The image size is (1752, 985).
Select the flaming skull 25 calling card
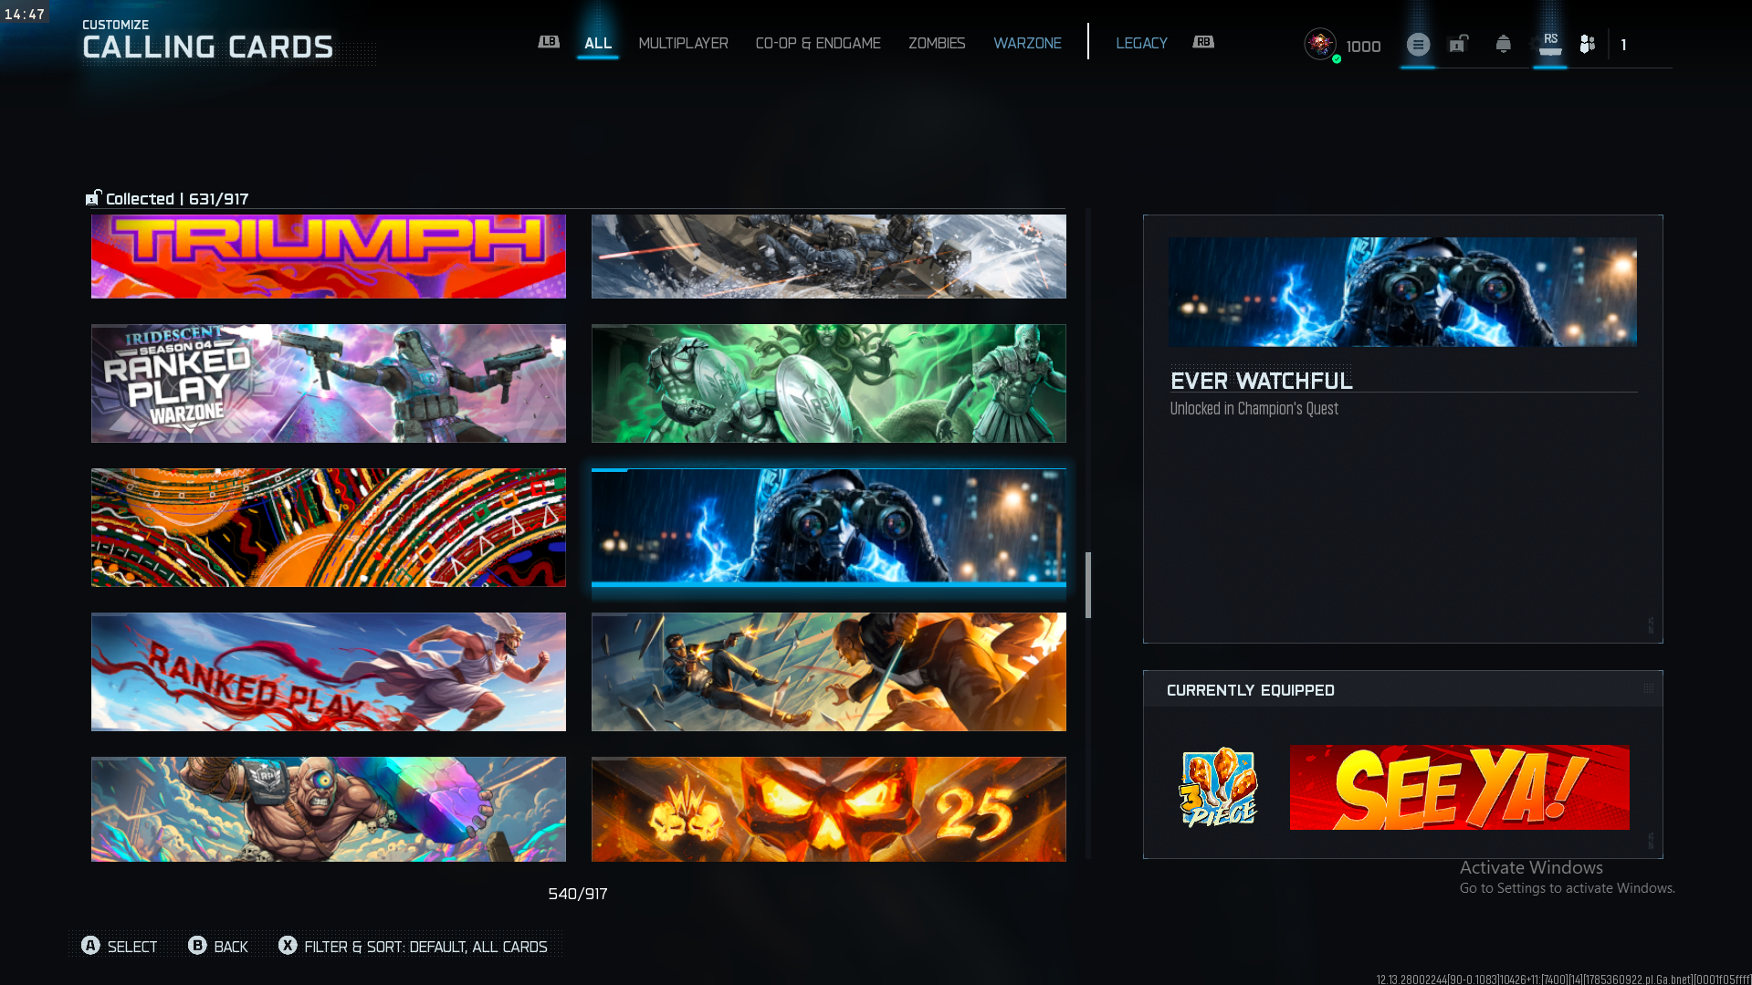(x=829, y=809)
